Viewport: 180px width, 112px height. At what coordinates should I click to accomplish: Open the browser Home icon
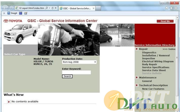coord(167,8)
